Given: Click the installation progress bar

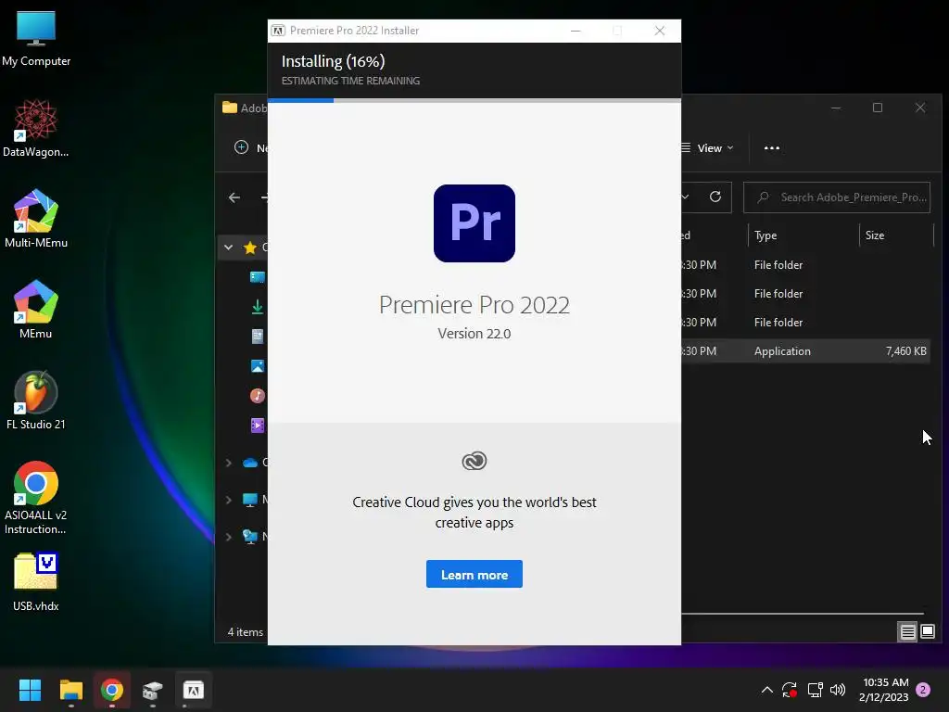Looking at the screenshot, I should 474,100.
